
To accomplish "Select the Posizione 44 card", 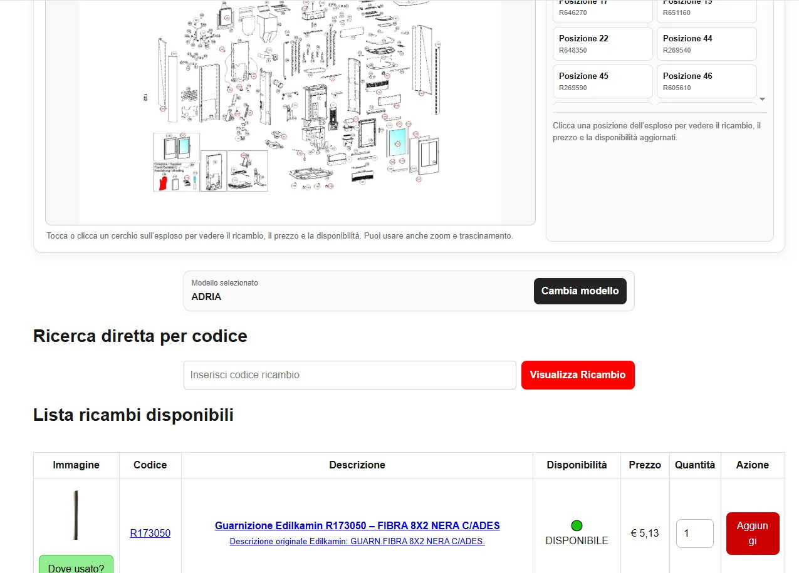I will [707, 44].
